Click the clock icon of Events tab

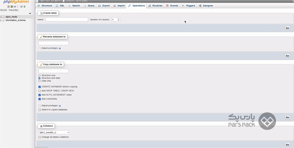point(167,5)
